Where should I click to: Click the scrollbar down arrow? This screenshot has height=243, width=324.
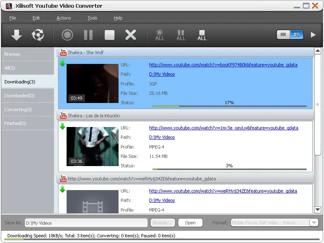pos(318,210)
